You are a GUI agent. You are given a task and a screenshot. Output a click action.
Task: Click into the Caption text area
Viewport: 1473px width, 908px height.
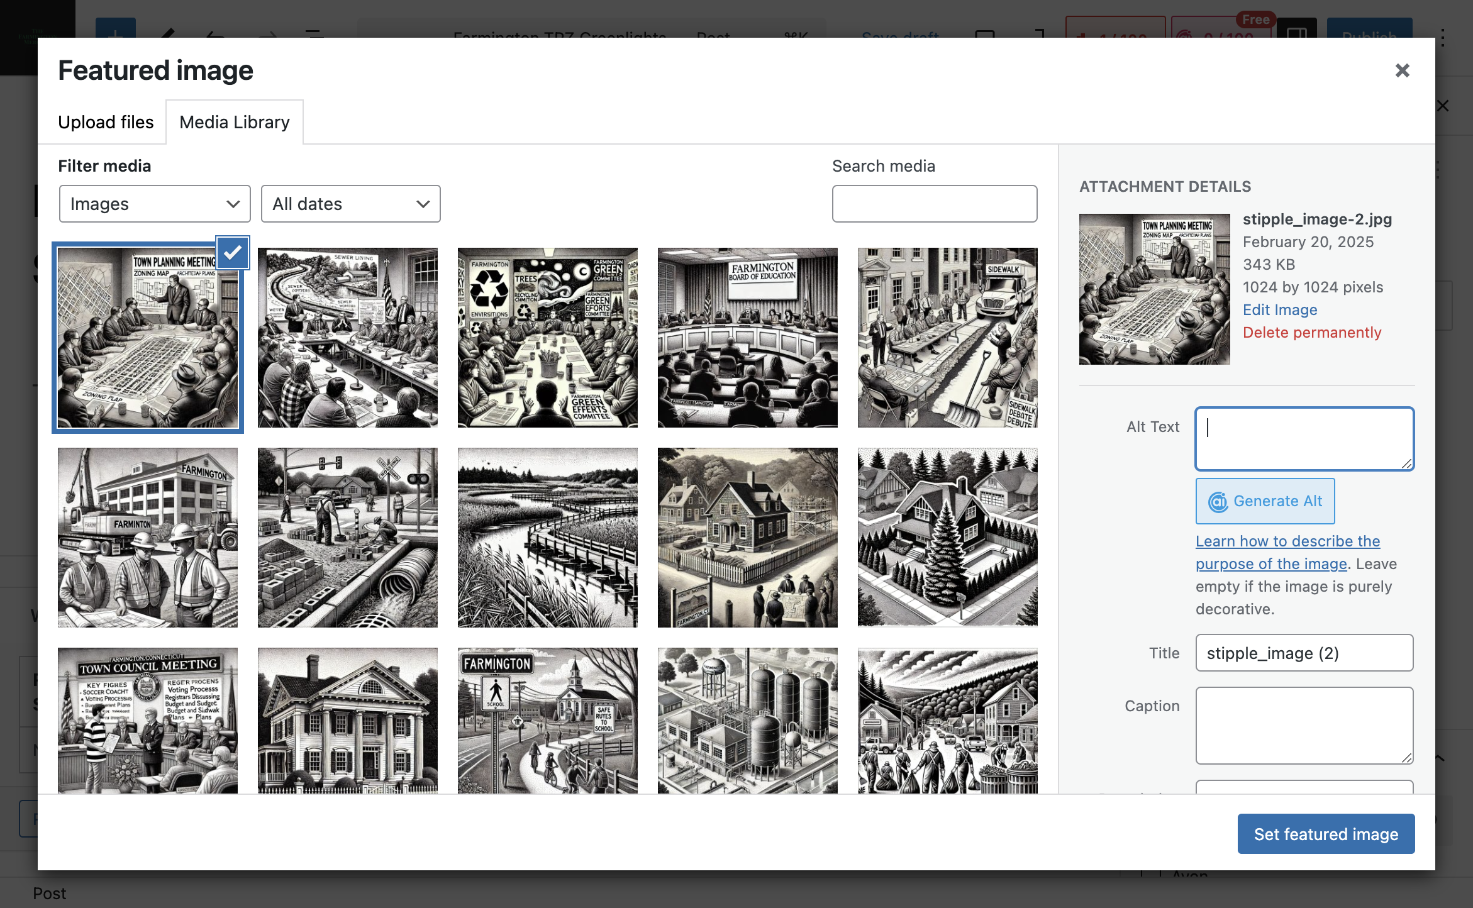tap(1304, 726)
